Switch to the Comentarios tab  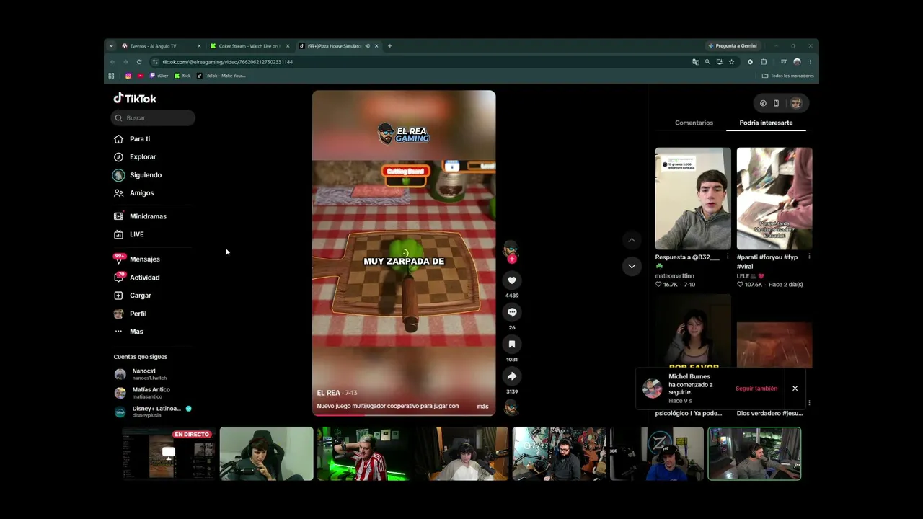[694, 123]
